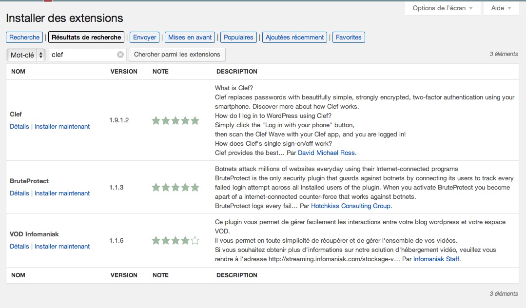Open author link David Michael Ross

[326, 153]
